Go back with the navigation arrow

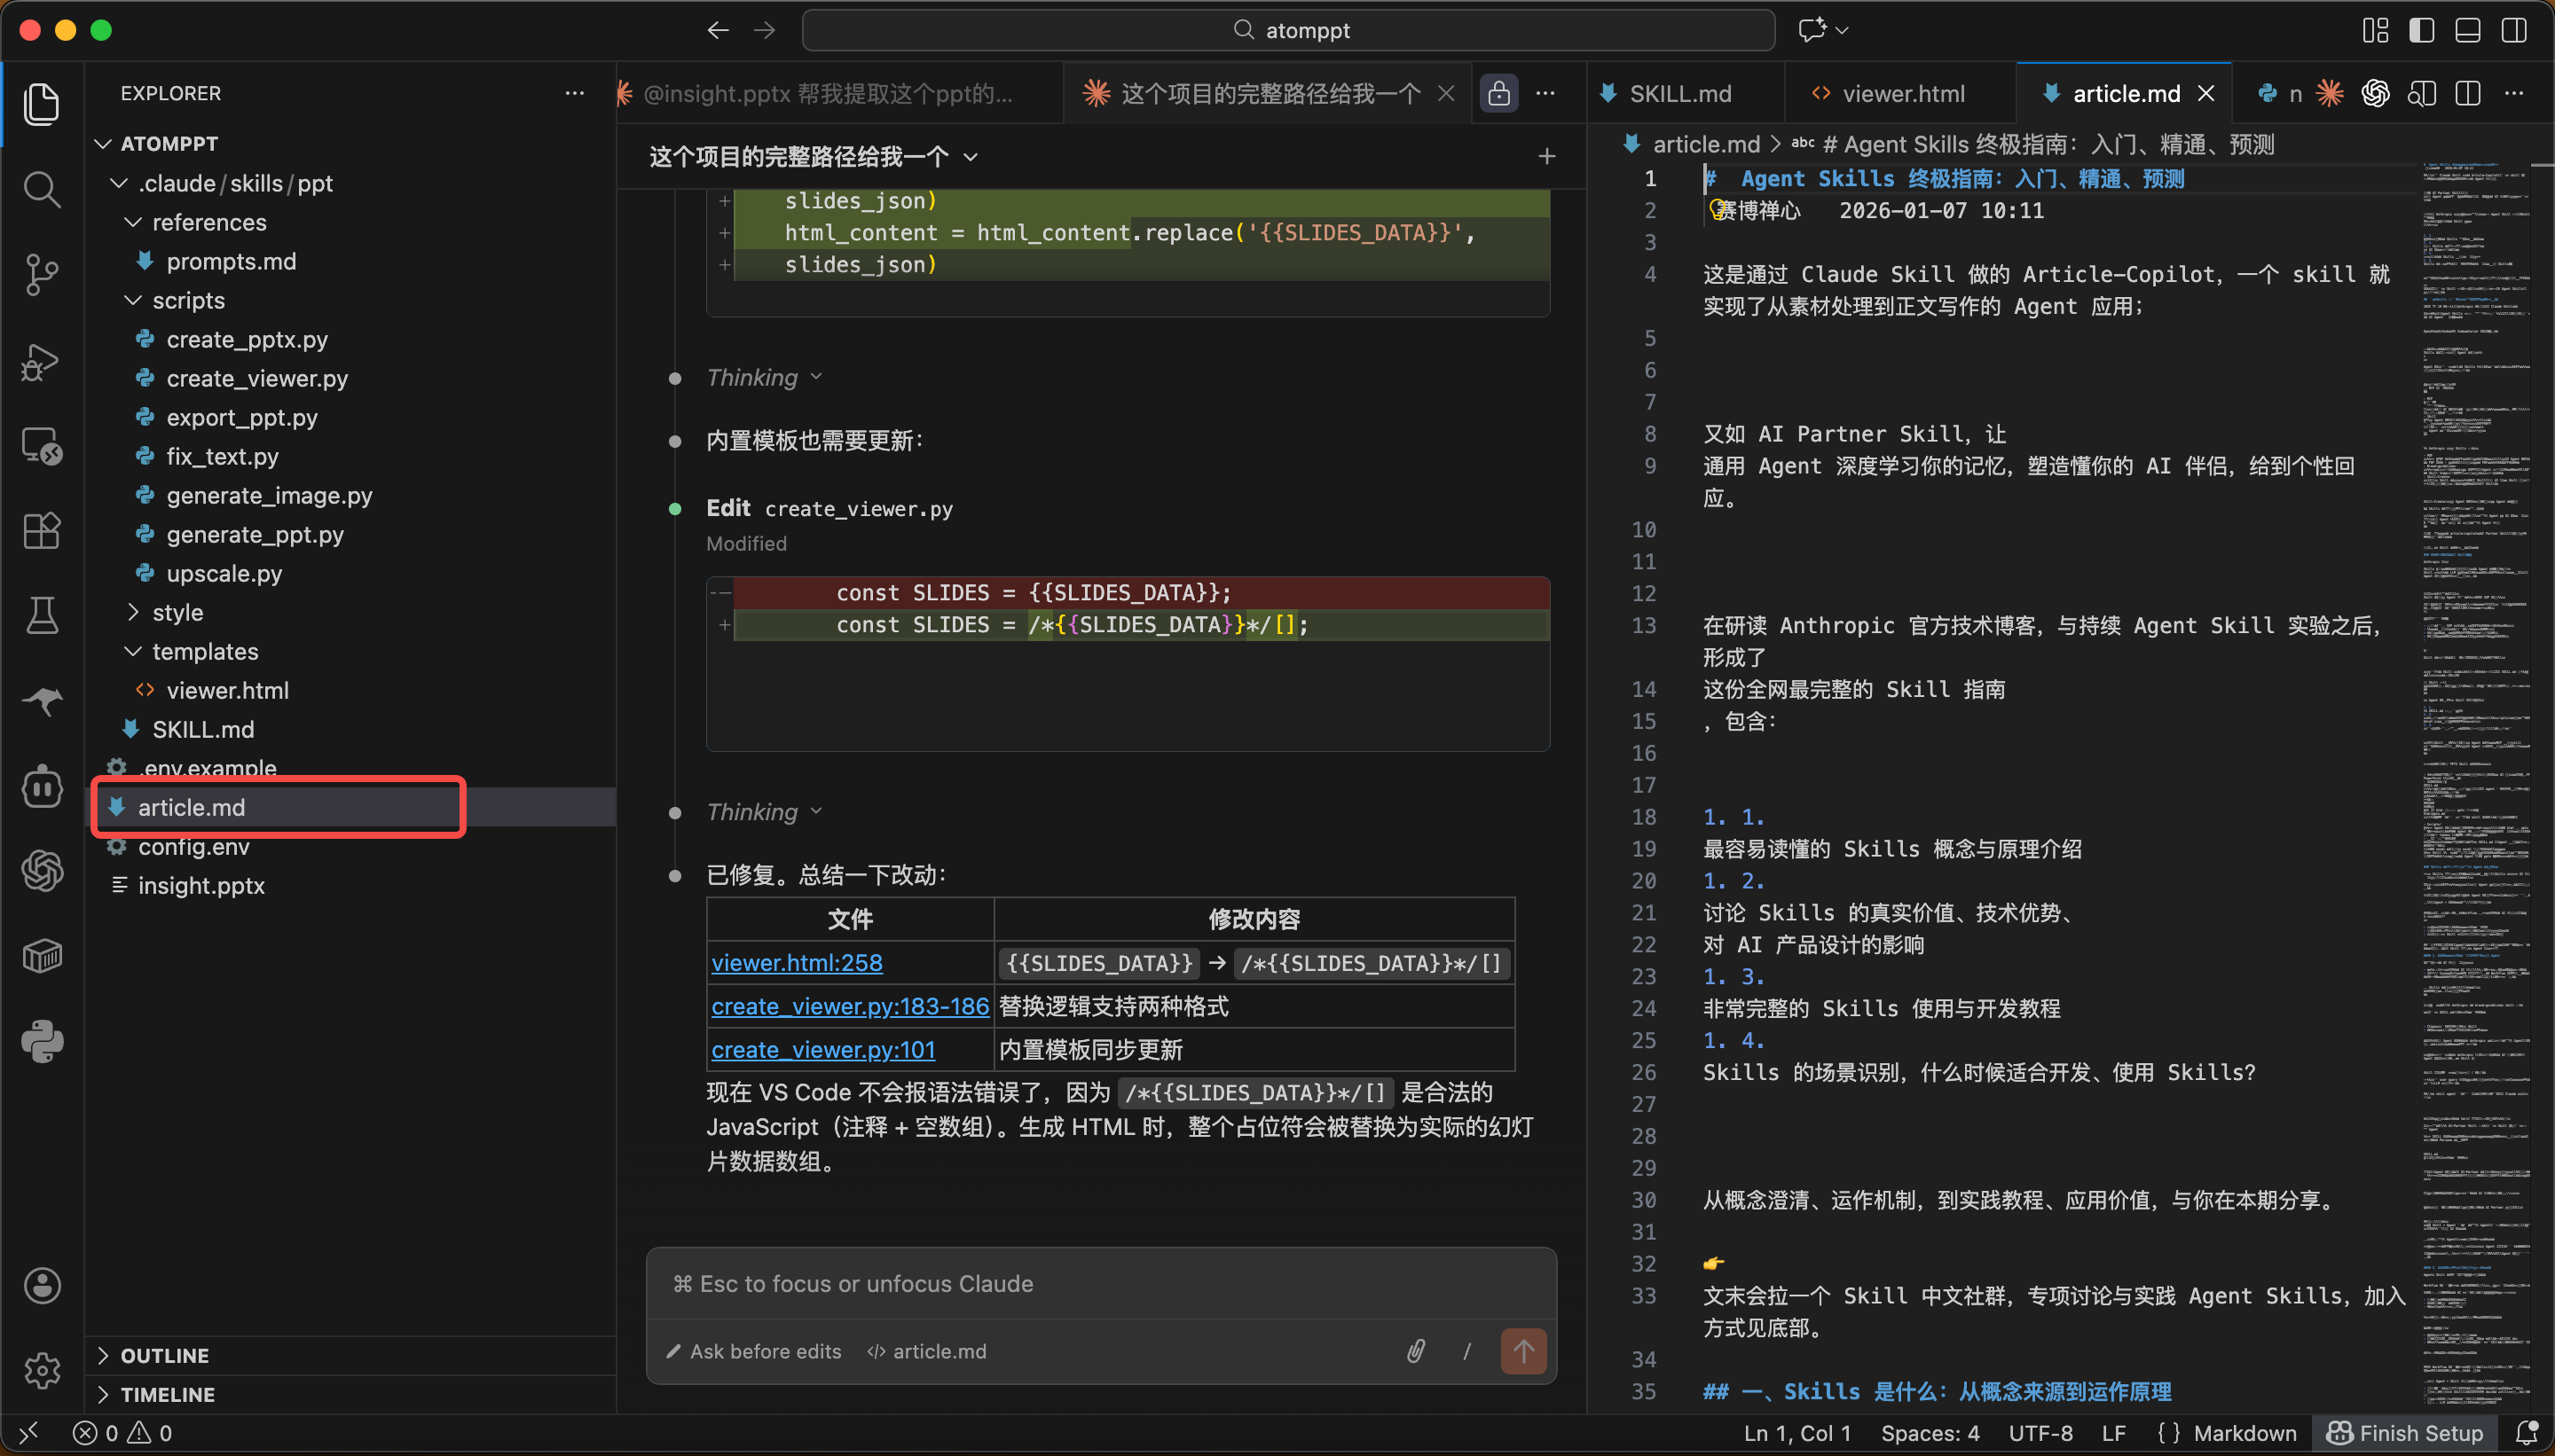[x=718, y=30]
